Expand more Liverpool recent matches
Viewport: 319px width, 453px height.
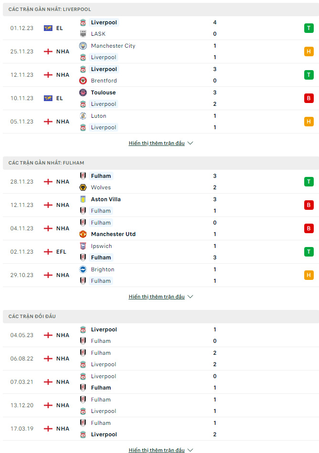(161, 143)
